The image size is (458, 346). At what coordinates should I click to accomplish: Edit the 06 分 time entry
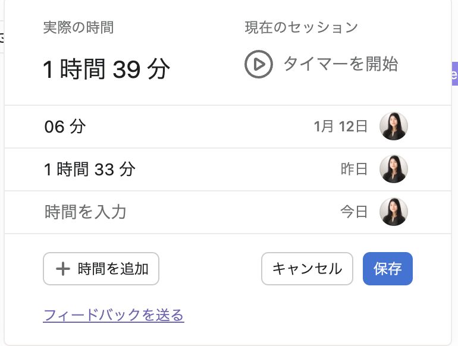coord(65,127)
